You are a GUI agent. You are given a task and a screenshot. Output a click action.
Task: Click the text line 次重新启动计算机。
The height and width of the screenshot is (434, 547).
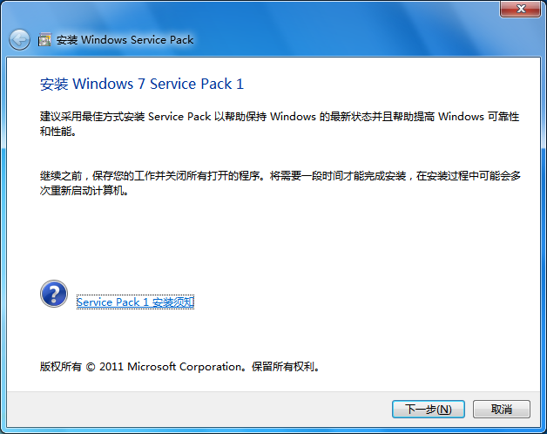pos(84,191)
